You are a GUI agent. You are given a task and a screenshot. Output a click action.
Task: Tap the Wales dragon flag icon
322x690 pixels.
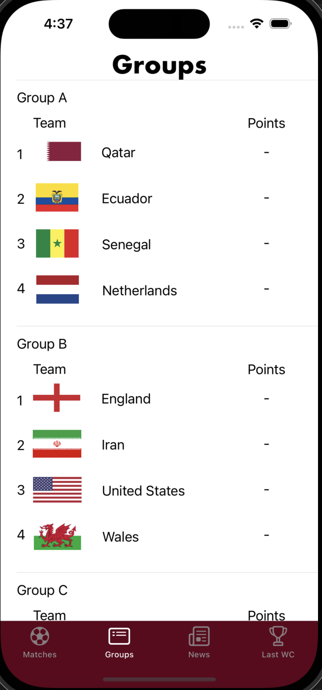(x=57, y=535)
